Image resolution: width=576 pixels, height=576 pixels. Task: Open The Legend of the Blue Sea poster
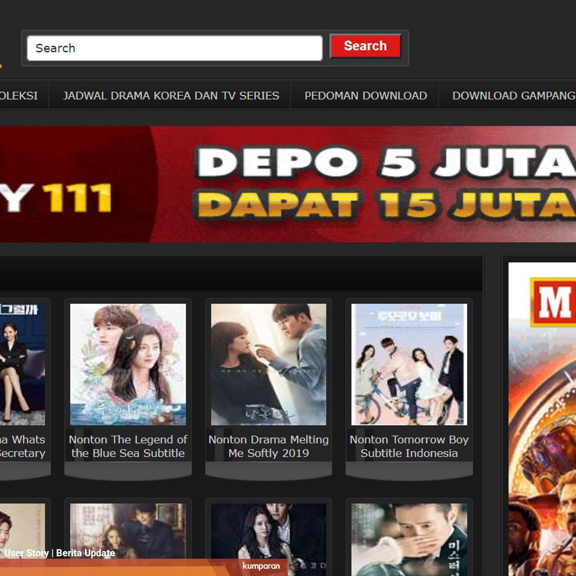click(x=128, y=364)
